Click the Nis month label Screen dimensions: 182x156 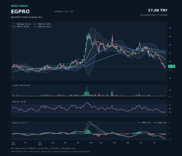(78, 143)
